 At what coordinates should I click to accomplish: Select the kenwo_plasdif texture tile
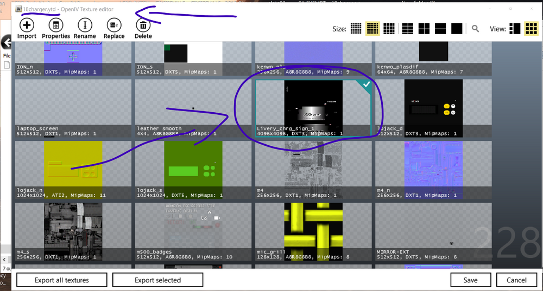tap(433, 58)
